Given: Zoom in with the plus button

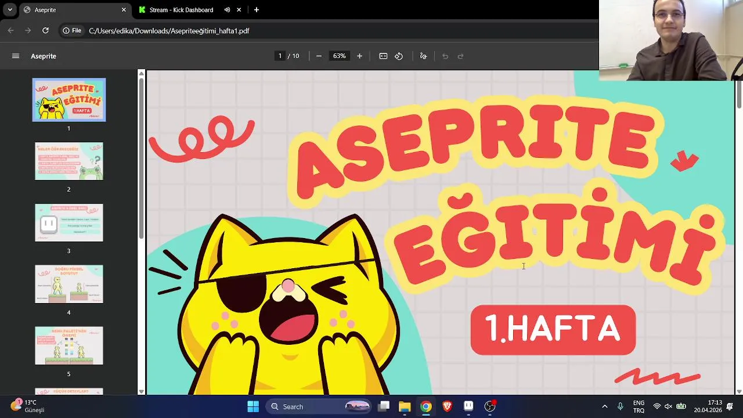Looking at the screenshot, I should click(x=359, y=56).
